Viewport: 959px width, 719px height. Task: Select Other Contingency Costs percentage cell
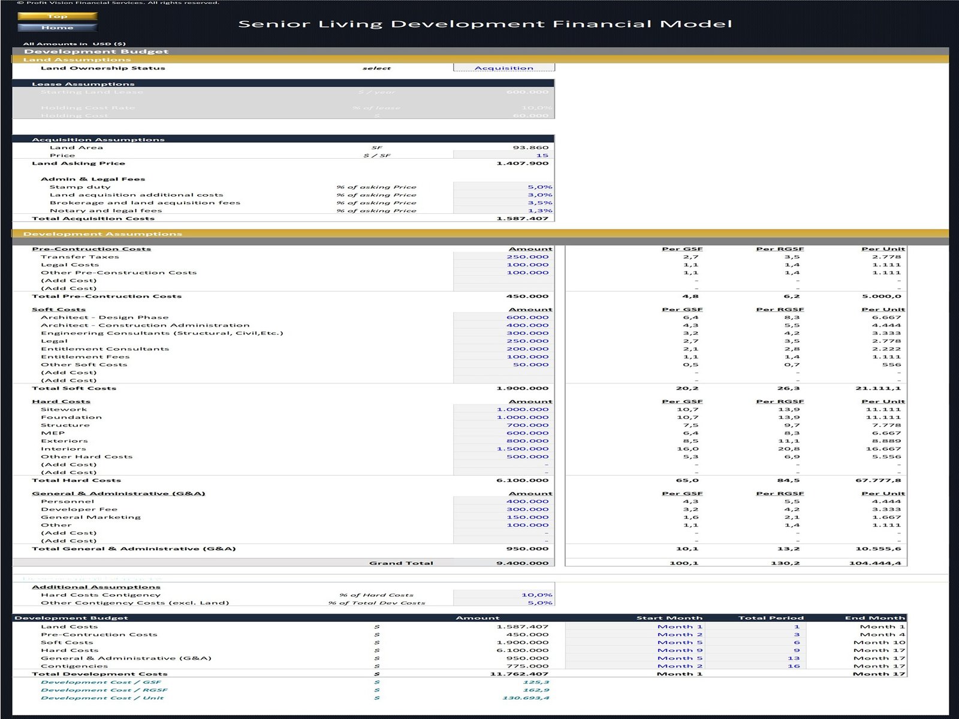click(503, 603)
